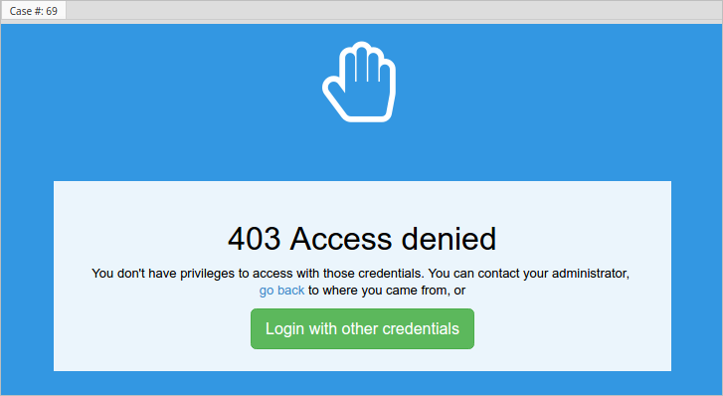Click the word denied in the heading
The image size is (723, 396).
pyautogui.click(x=449, y=239)
